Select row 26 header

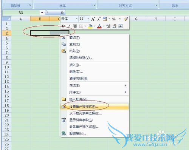(7, 144)
